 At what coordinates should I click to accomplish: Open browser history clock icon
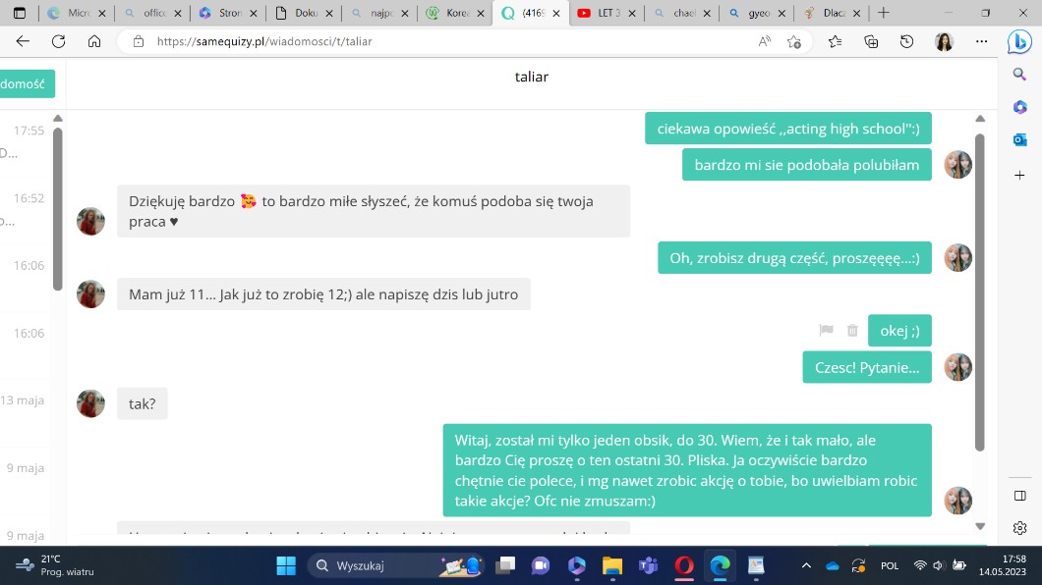click(x=907, y=41)
